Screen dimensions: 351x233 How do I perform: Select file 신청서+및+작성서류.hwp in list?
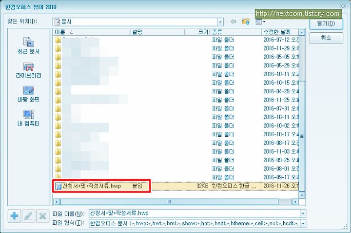point(92,186)
